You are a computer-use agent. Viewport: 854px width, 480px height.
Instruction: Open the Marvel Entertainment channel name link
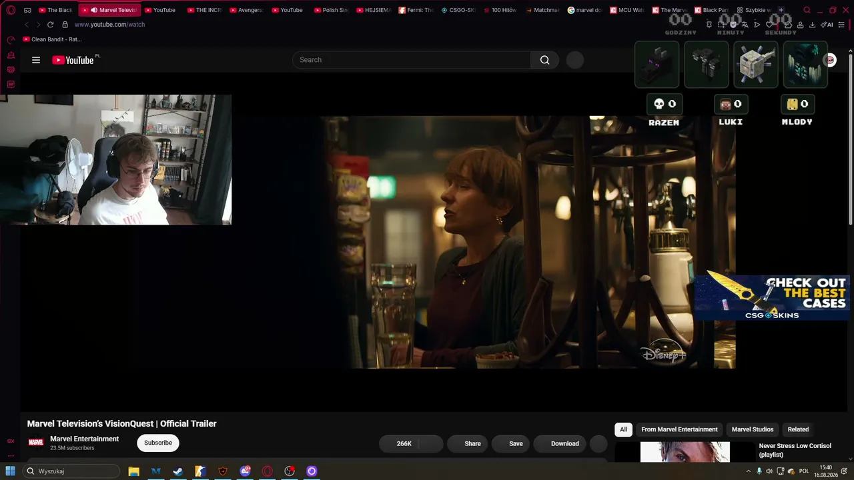click(85, 439)
